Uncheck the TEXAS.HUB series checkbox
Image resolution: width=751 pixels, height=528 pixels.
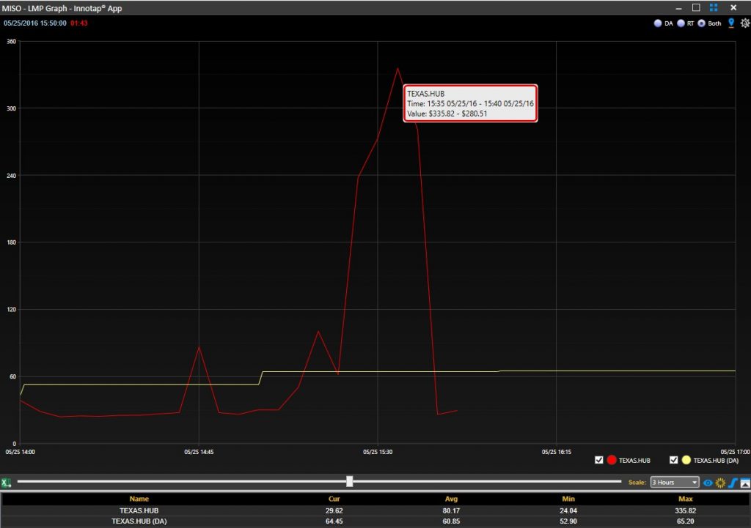598,460
